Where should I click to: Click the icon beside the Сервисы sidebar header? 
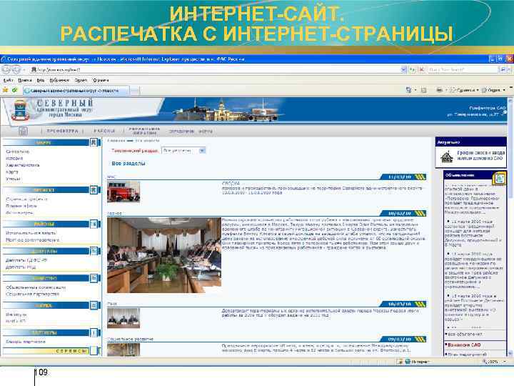point(94,351)
